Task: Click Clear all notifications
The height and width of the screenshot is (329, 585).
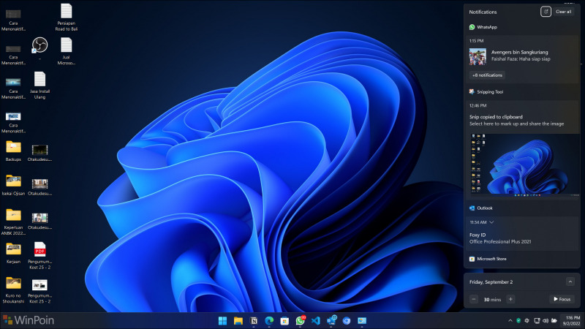Action: pos(564,12)
